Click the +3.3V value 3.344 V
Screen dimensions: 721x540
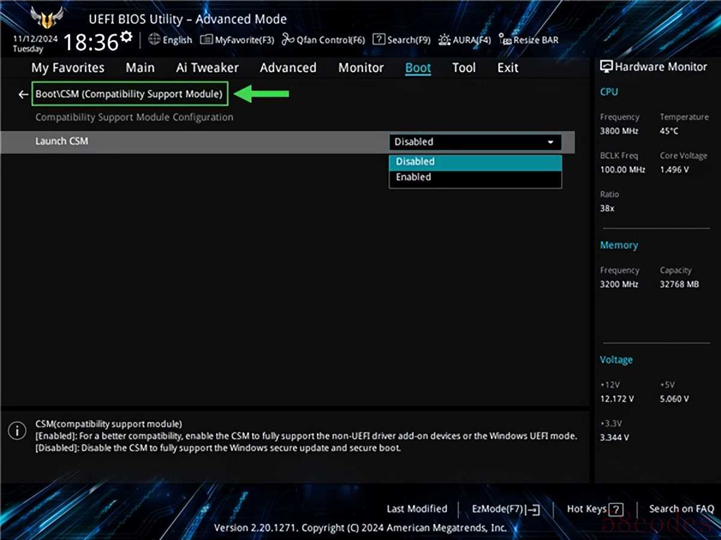pyautogui.click(x=614, y=437)
